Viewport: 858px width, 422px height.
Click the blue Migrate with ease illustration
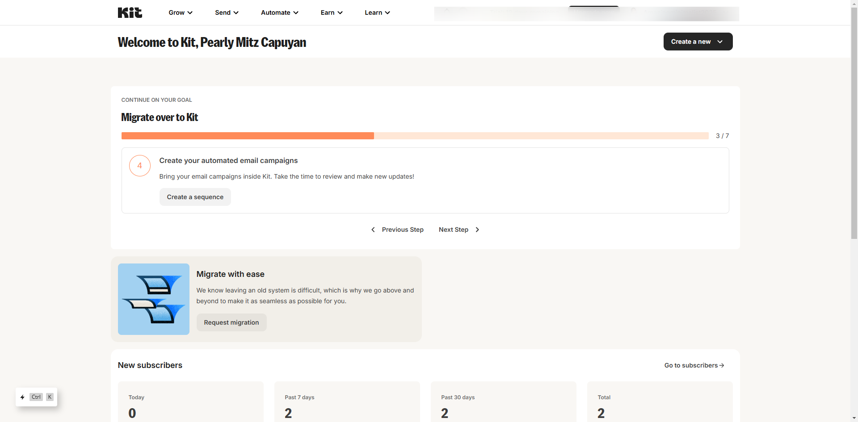click(153, 299)
